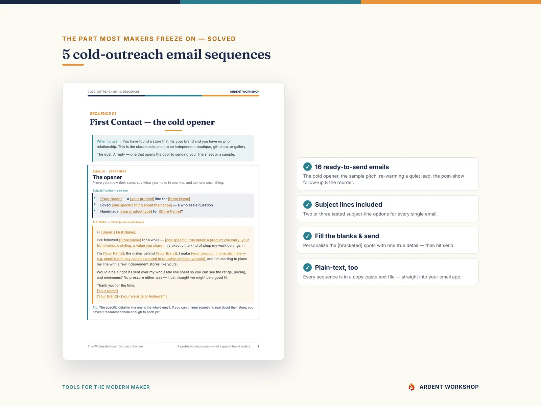Click the 'Tip:' note below the email

click(173, 310)
